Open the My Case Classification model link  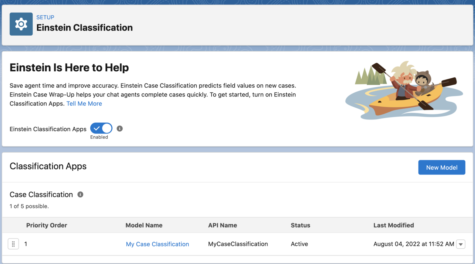157,244
